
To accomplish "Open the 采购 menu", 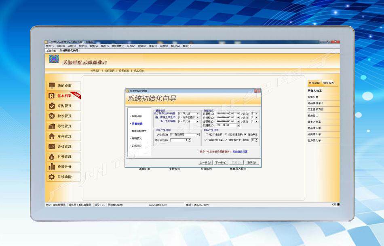I will [72, 46].
